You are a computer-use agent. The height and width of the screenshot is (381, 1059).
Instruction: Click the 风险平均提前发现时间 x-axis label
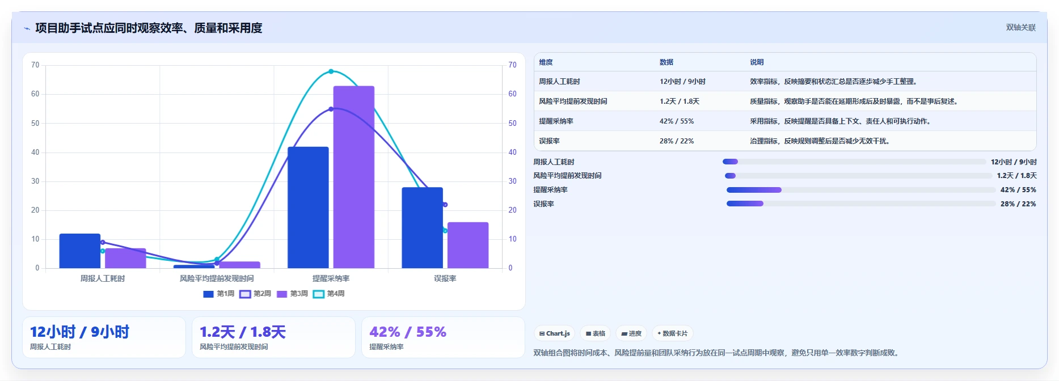tap(217, 278)
